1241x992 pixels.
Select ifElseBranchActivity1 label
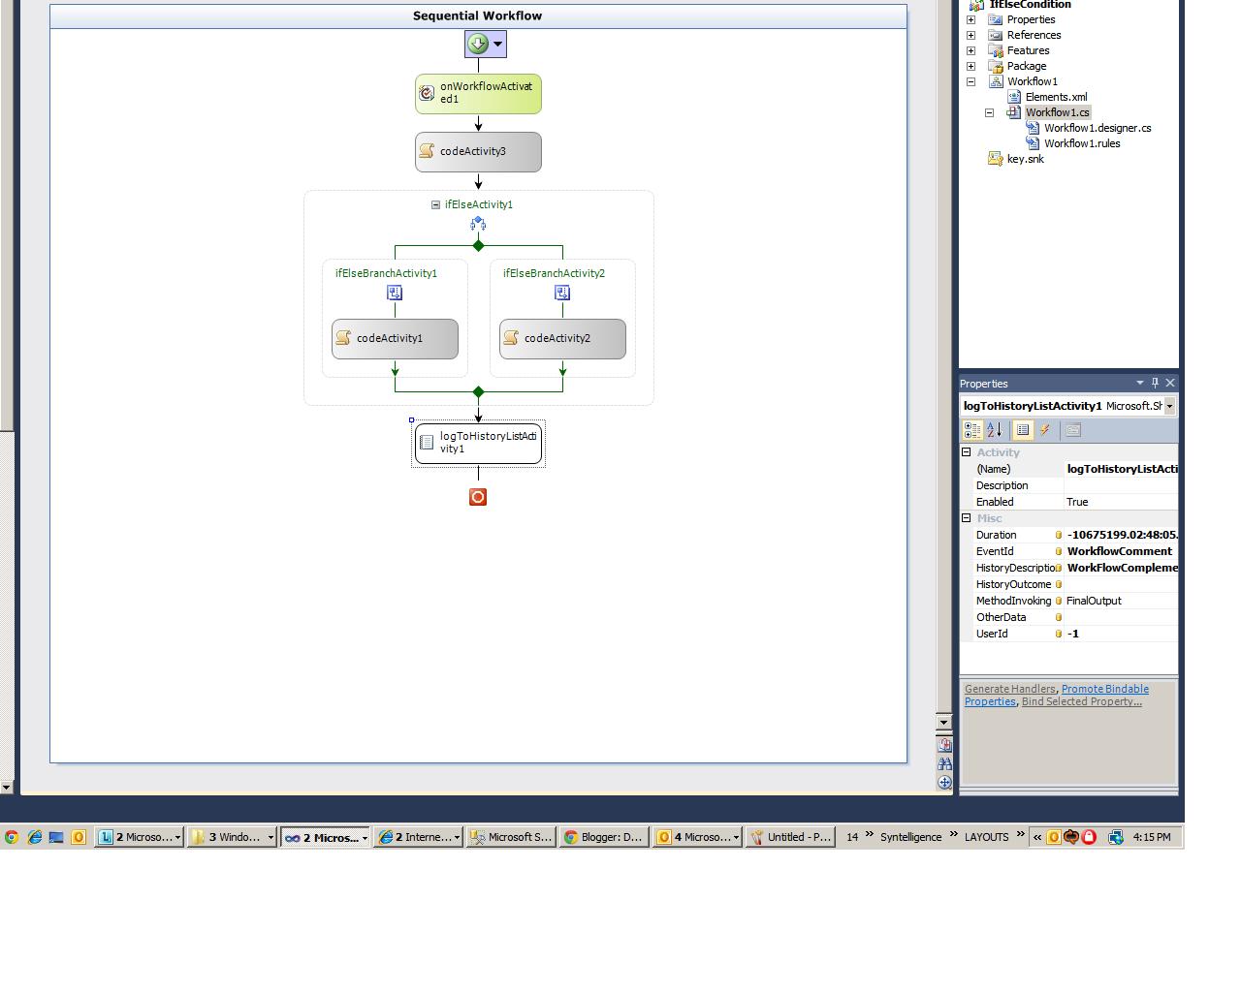point(386,273)
